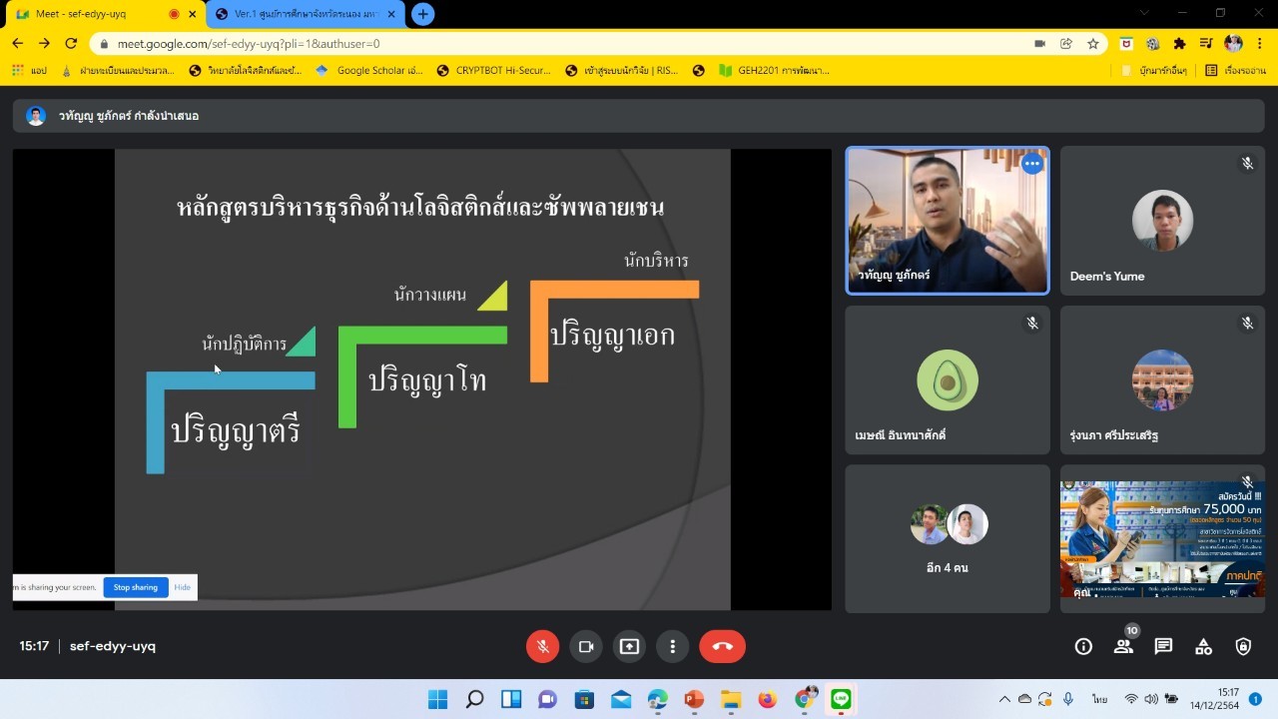This screenshot has height=719, width=1278.
Task: Show the participants list
Action: (x=1123, y=646)
